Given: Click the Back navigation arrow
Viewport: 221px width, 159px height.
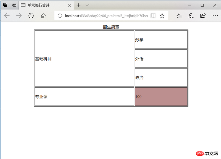Looking at the screenshot, I should click(x=7, y=16).
